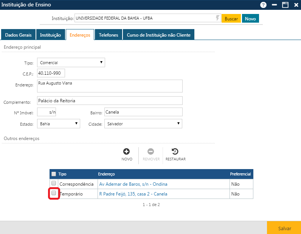Switch to the Telefones tab
The image size is (301, 234).
coord(109,35)
